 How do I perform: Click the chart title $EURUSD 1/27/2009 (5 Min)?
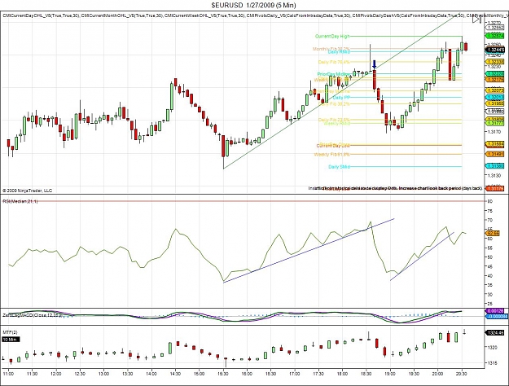coord(253,5)
